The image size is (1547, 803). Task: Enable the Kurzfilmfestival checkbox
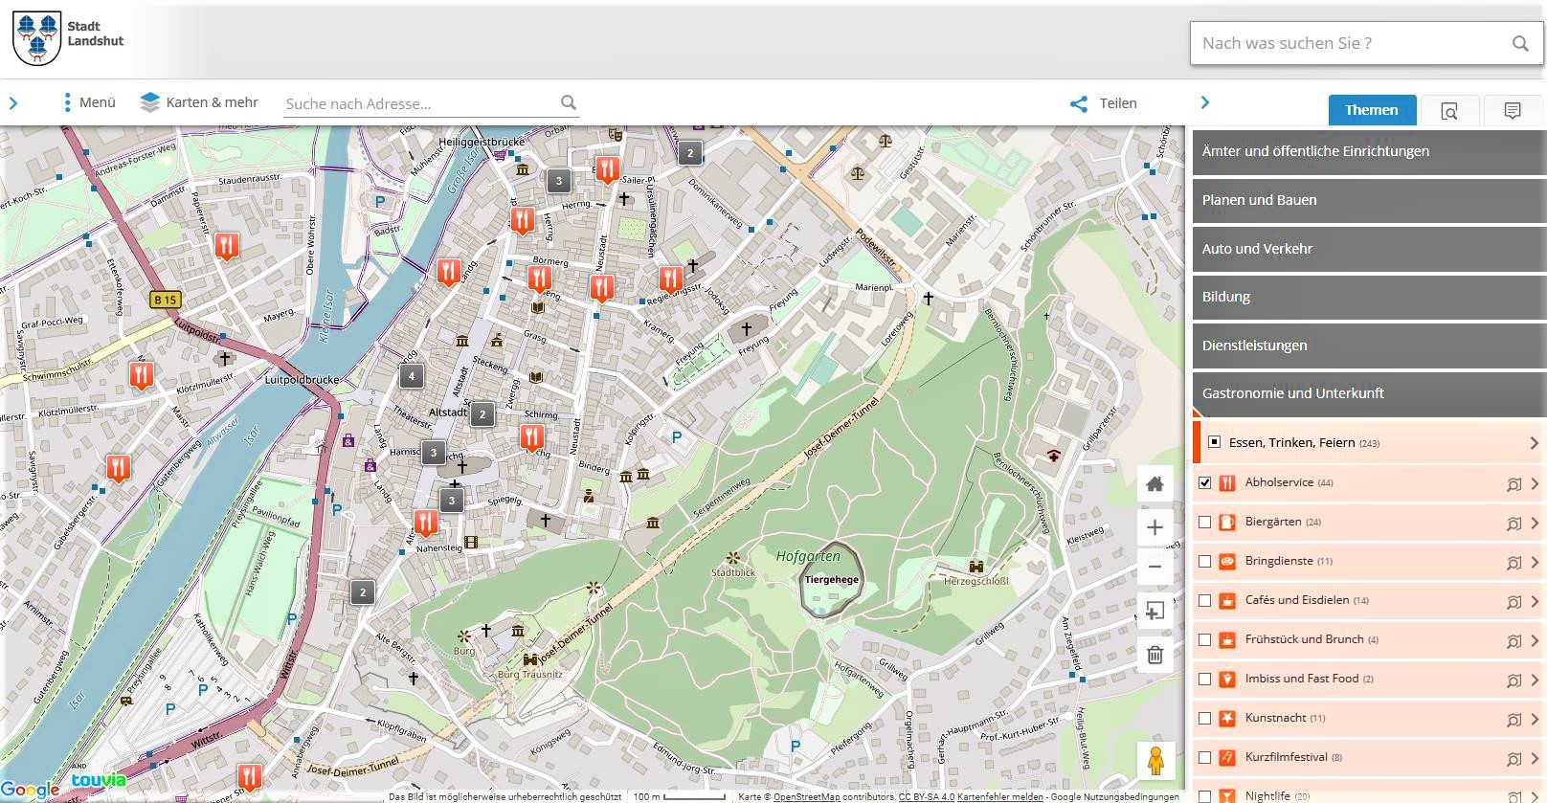click(x=1205, y=757)
